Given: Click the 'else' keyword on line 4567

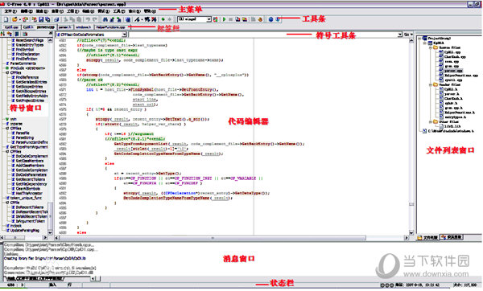Looking at the screenshot, I should 81,70.
